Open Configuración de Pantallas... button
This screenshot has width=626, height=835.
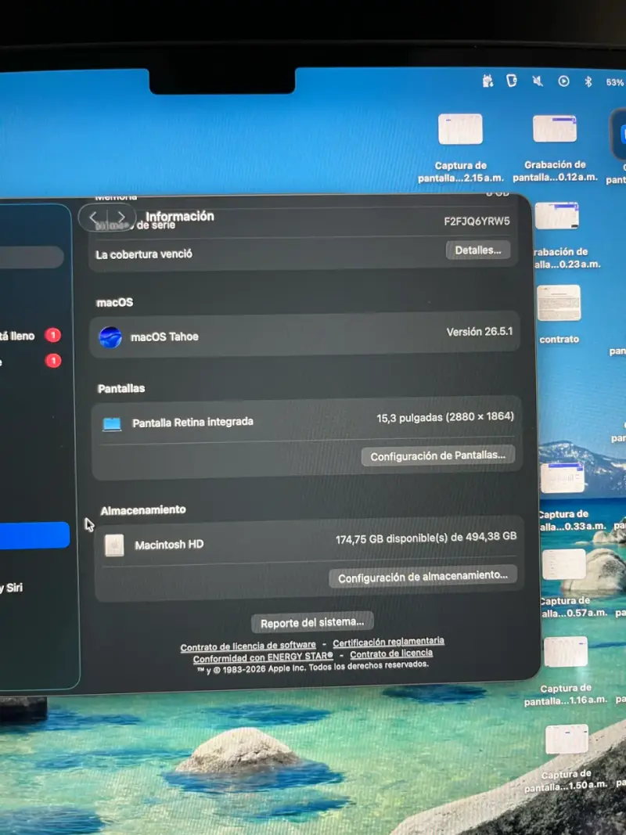pyautogui.click(x=437, y=455)
